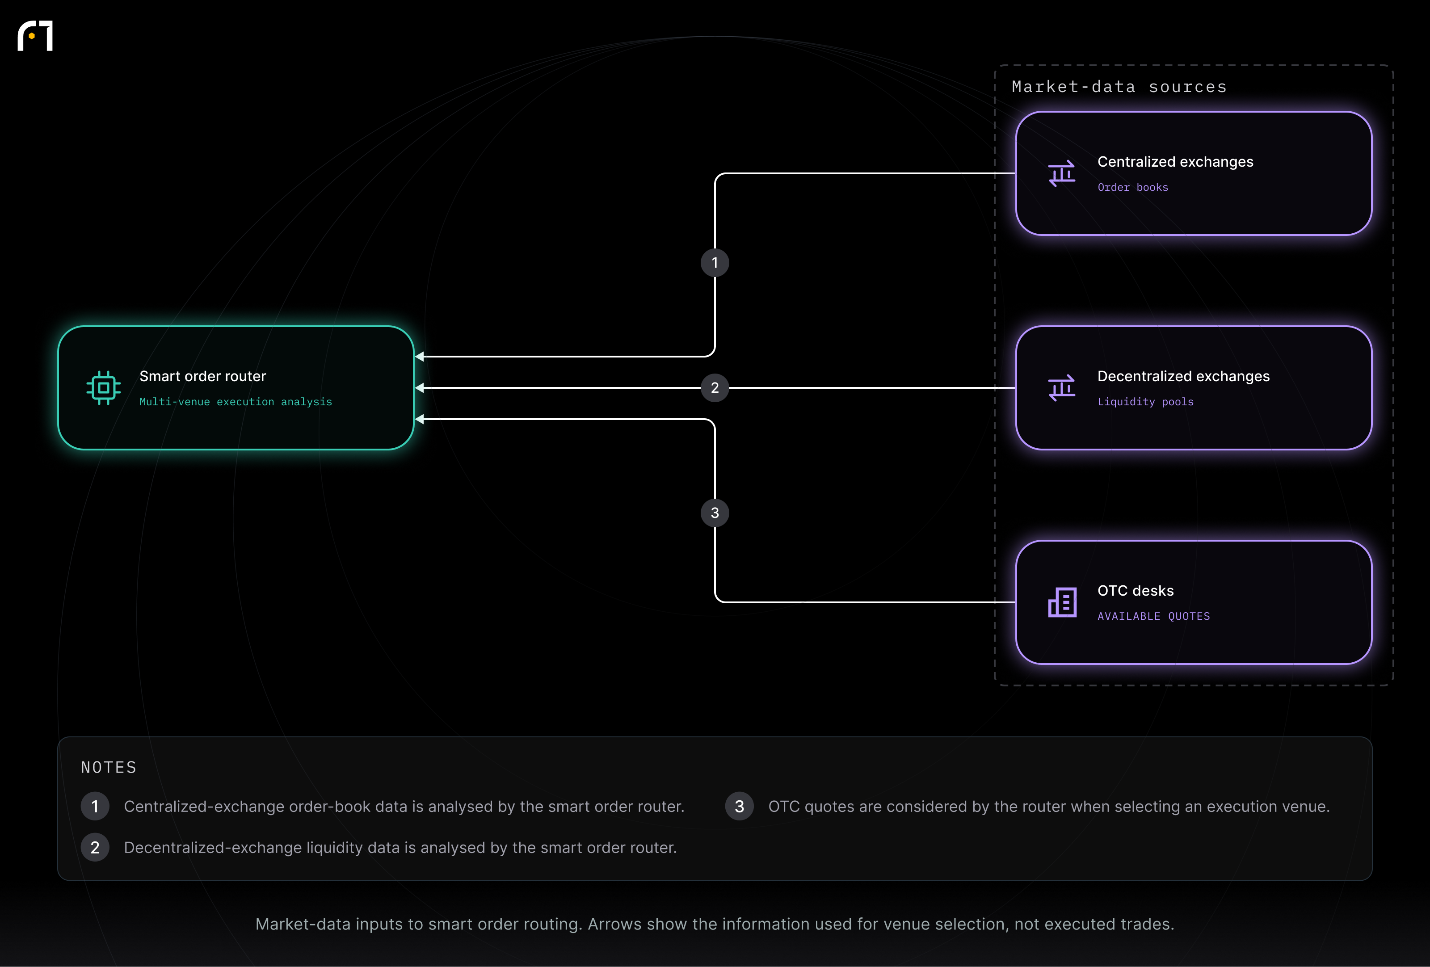The width and height of the screenshot is (1430, 967).
Task: Click the exchange icon in Decentralized exchanges card
Action: (x=1062, y=388)
